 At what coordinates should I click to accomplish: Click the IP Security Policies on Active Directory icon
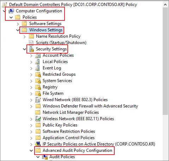click(x=38, y=144)
